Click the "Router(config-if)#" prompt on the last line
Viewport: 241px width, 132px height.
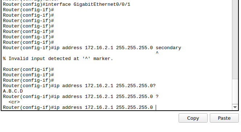[28, 107]
